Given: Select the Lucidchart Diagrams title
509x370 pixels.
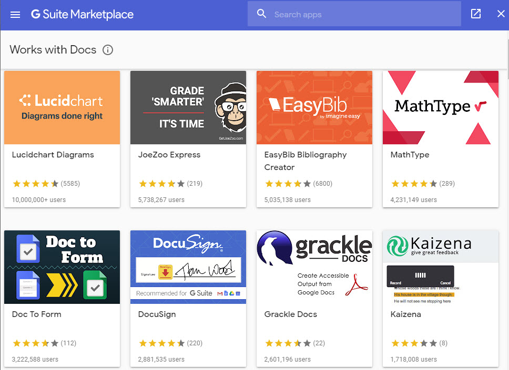Looking at the screenshot, I should point(53,155).
